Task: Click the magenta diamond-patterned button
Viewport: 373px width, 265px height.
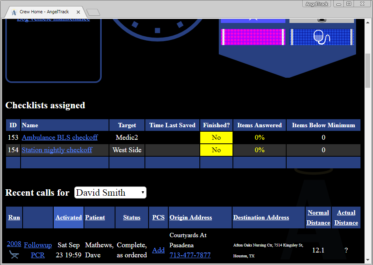Action: click(253, 37)
